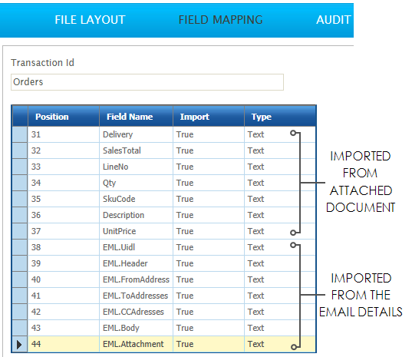412x357 pixels.
Task: Click the EML.Attachment cell in highlighted row
Action: pyautogui.click(x=136, y=344)
